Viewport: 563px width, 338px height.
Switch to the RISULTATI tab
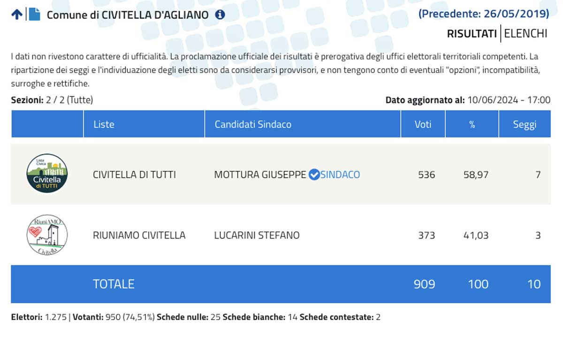[x=472, y=34]
